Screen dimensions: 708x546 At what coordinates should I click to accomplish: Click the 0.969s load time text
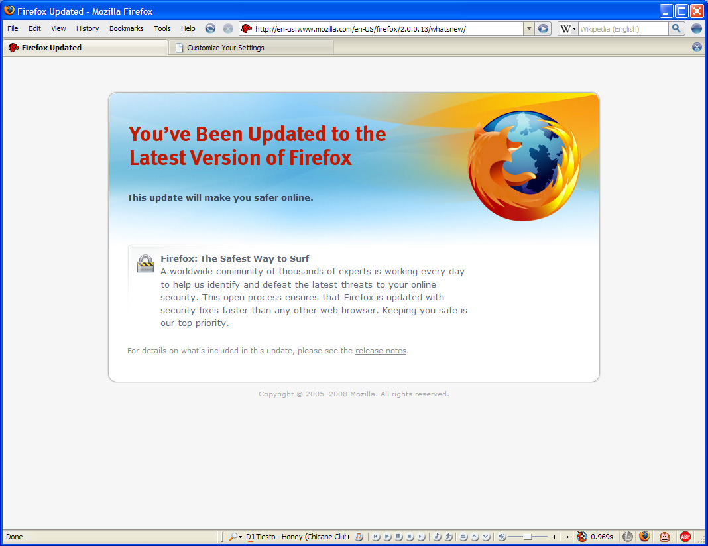pos(602,537)
